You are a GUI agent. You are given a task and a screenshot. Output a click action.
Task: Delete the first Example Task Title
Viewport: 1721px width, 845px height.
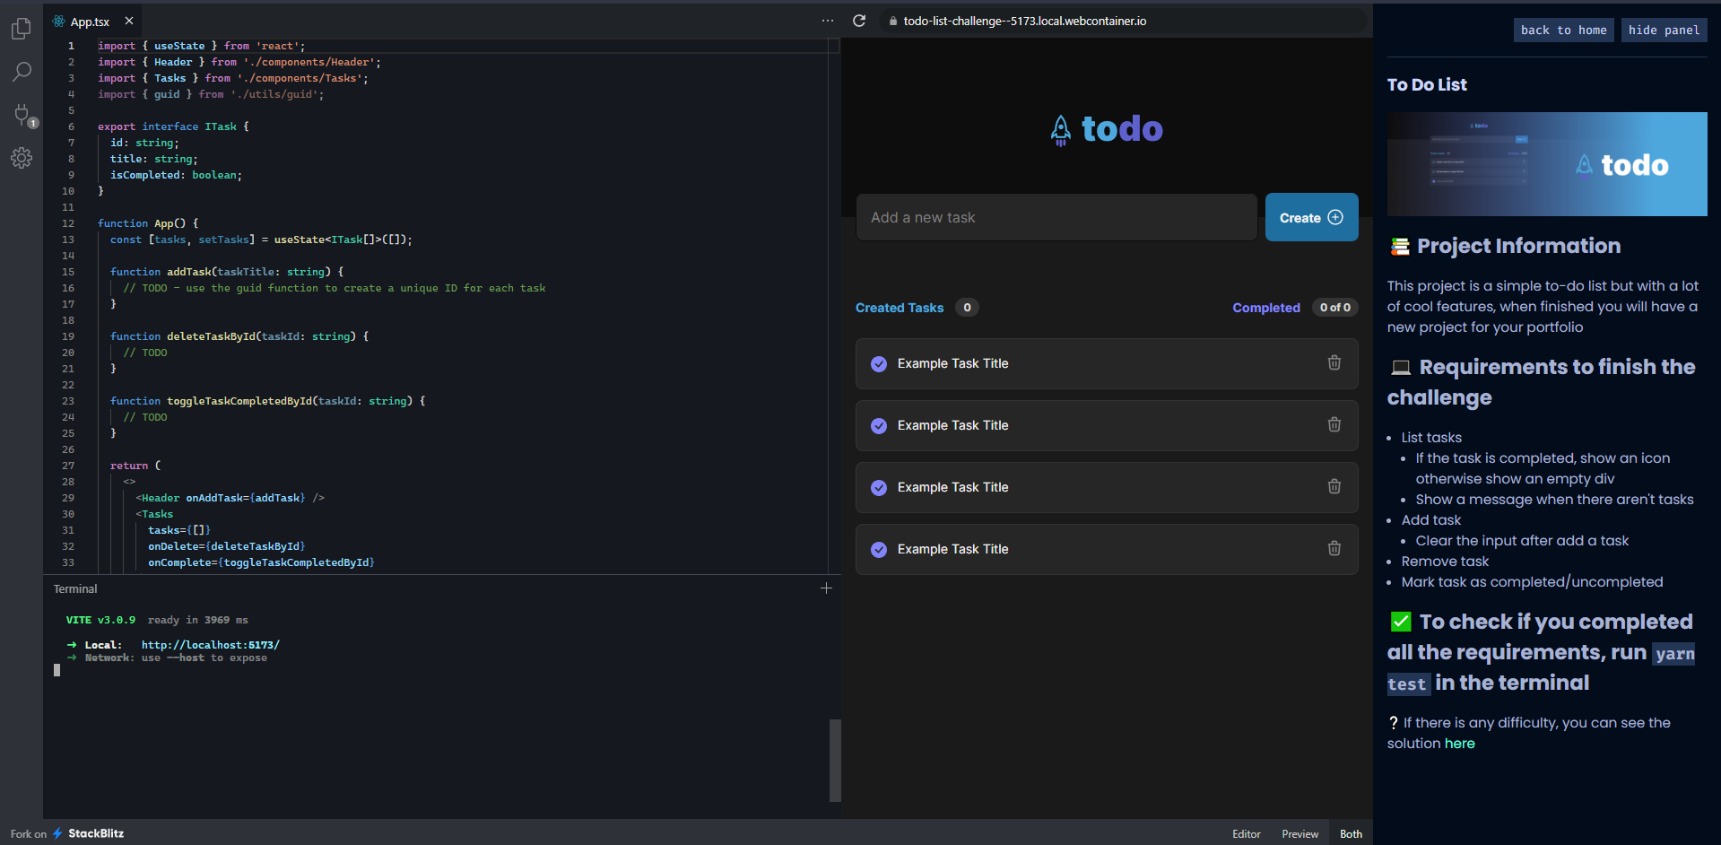[x=1334, y=362]
